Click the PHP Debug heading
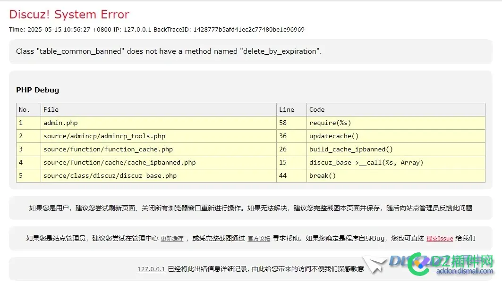502x283 pixels. click(38, 90)
